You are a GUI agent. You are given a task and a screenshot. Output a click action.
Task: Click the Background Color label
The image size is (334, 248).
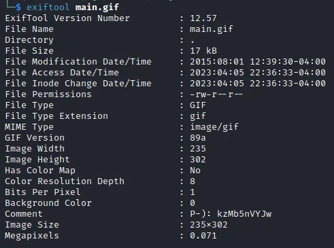48,203
